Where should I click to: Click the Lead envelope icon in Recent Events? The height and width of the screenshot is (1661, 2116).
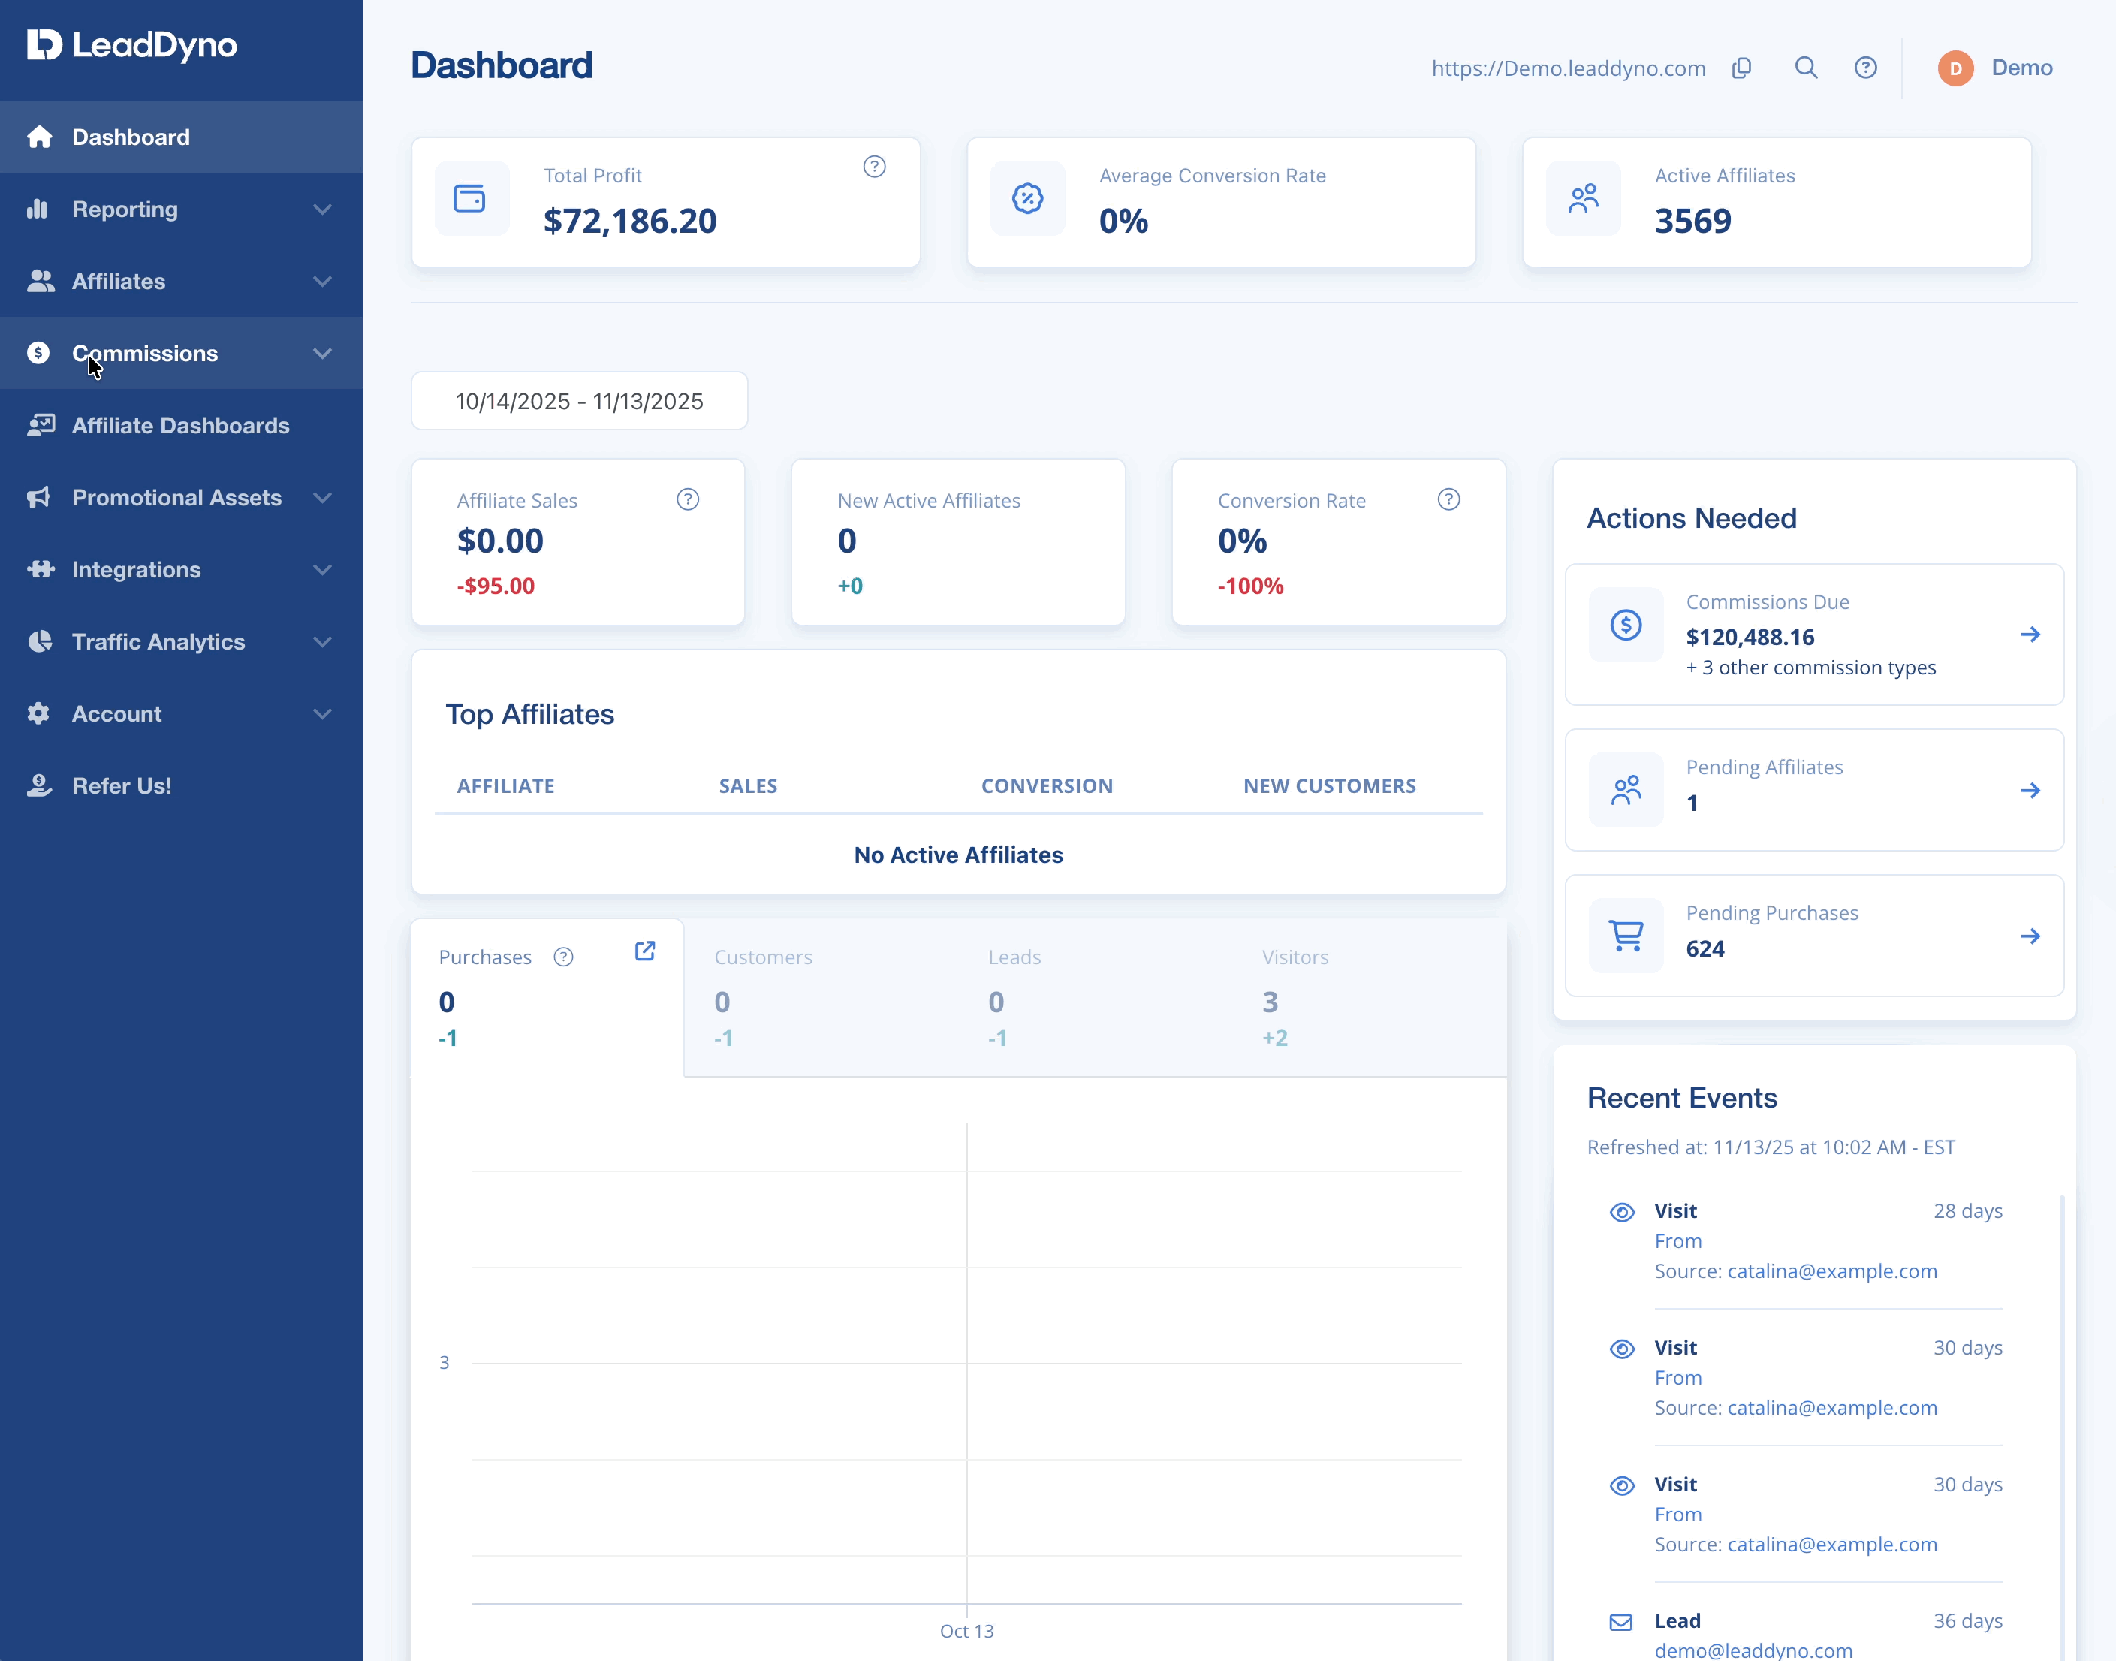(x=1621, y=1622)
